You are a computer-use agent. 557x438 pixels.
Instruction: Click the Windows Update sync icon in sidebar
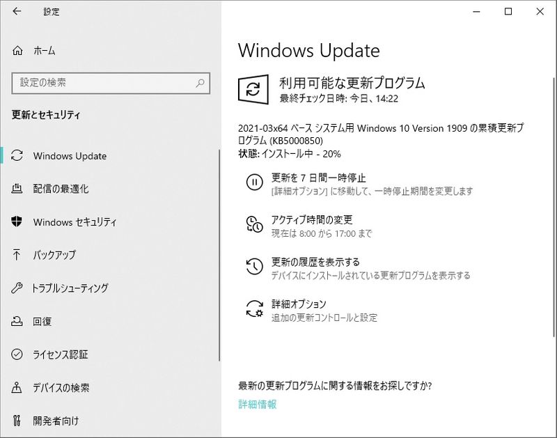coord(17,155)
